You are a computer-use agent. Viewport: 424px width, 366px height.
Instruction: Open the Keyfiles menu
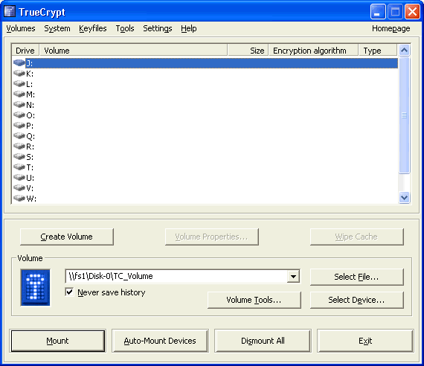(93, 28)
